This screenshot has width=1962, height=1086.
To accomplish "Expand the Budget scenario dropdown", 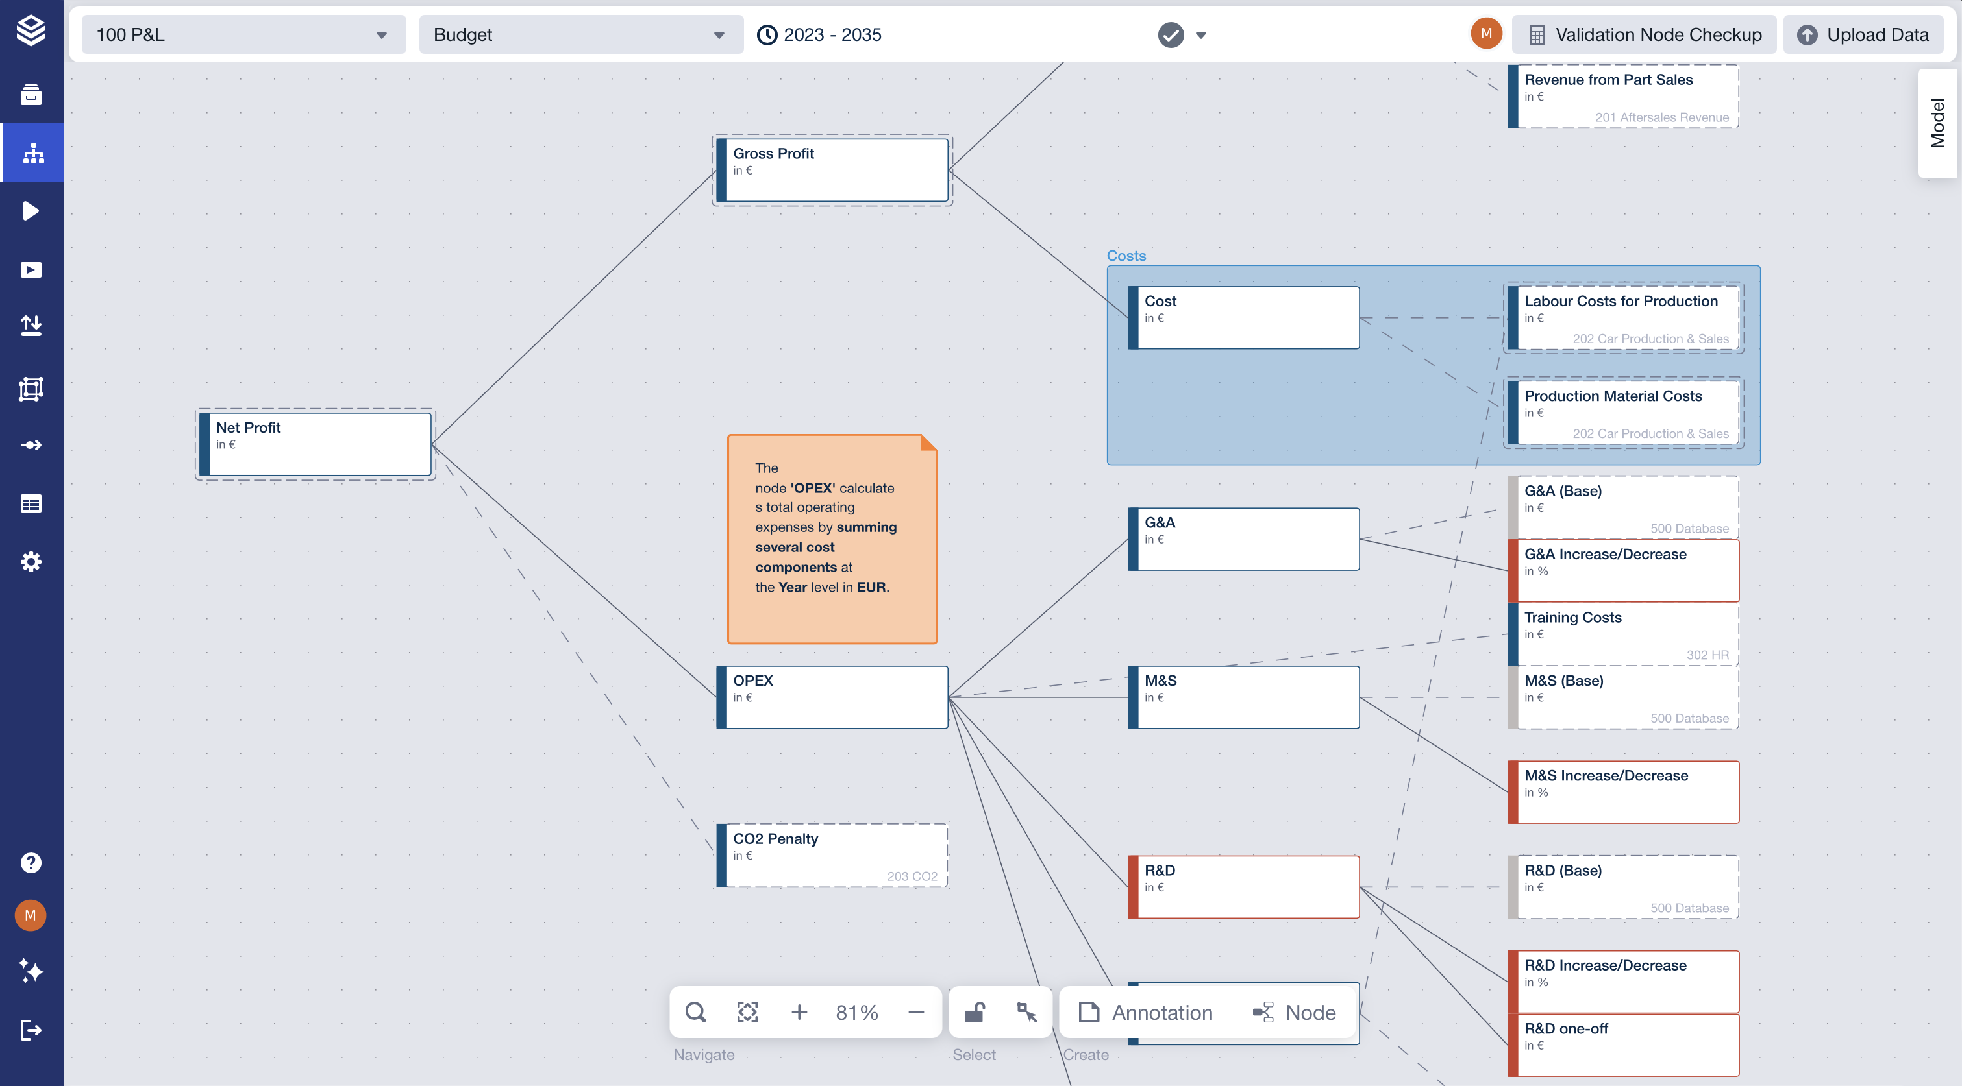I will (x=580, y=35).
